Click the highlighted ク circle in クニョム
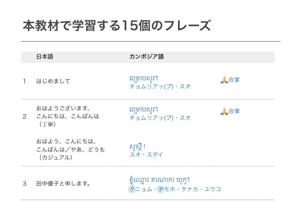292x202 pixels. click(132, 189)
